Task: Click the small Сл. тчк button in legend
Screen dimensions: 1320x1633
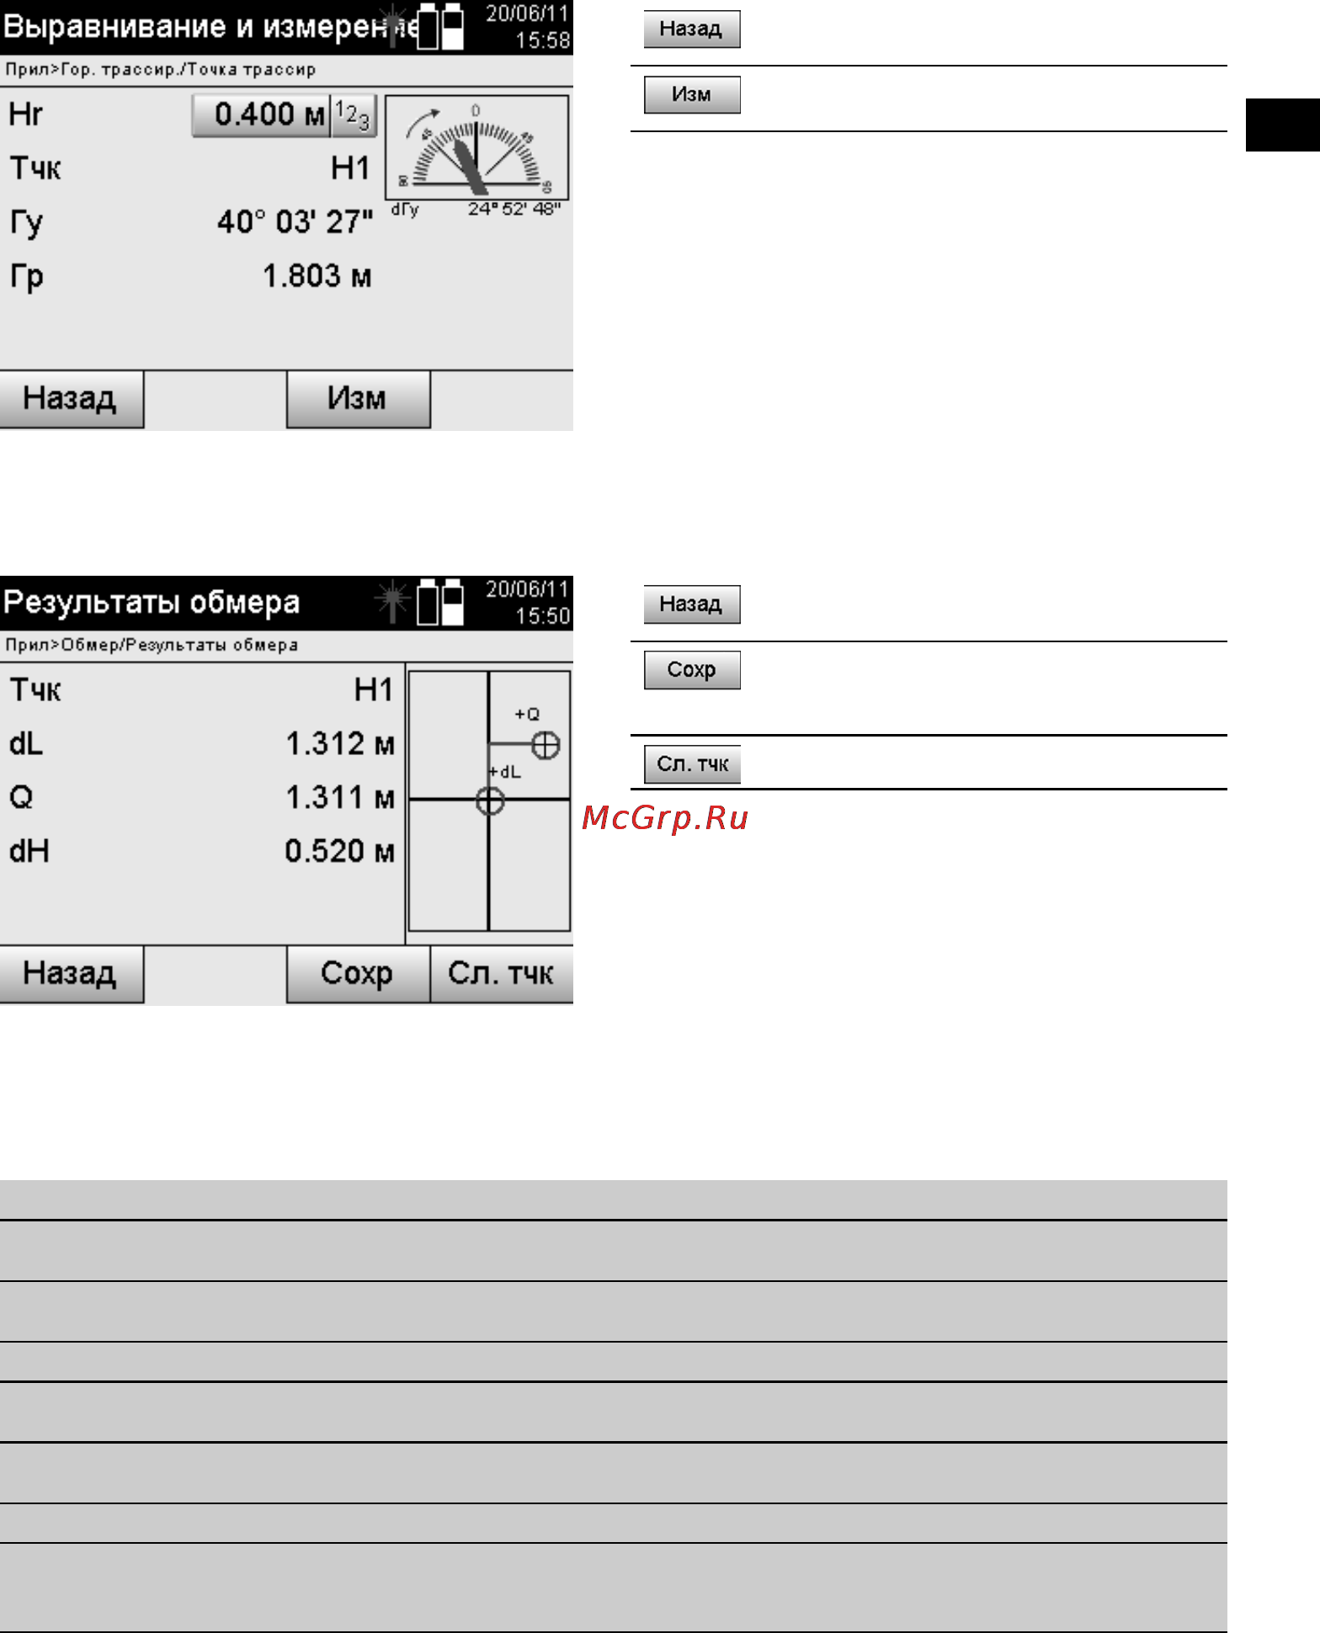Action: click(692, 764)
